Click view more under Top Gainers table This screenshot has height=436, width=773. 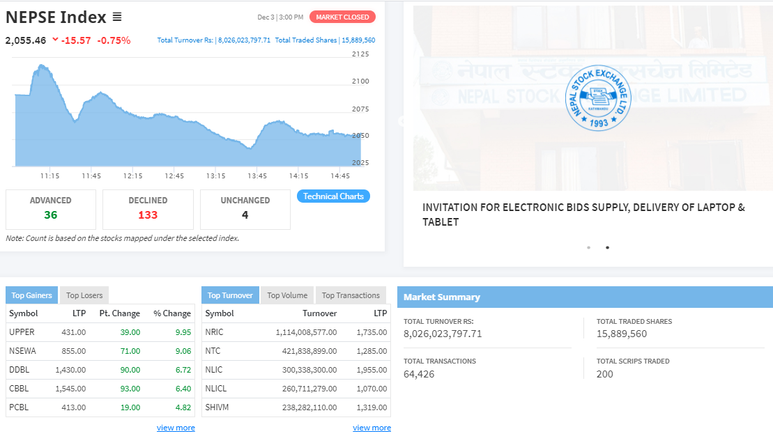pyautogui.click(x=176, y=428)
